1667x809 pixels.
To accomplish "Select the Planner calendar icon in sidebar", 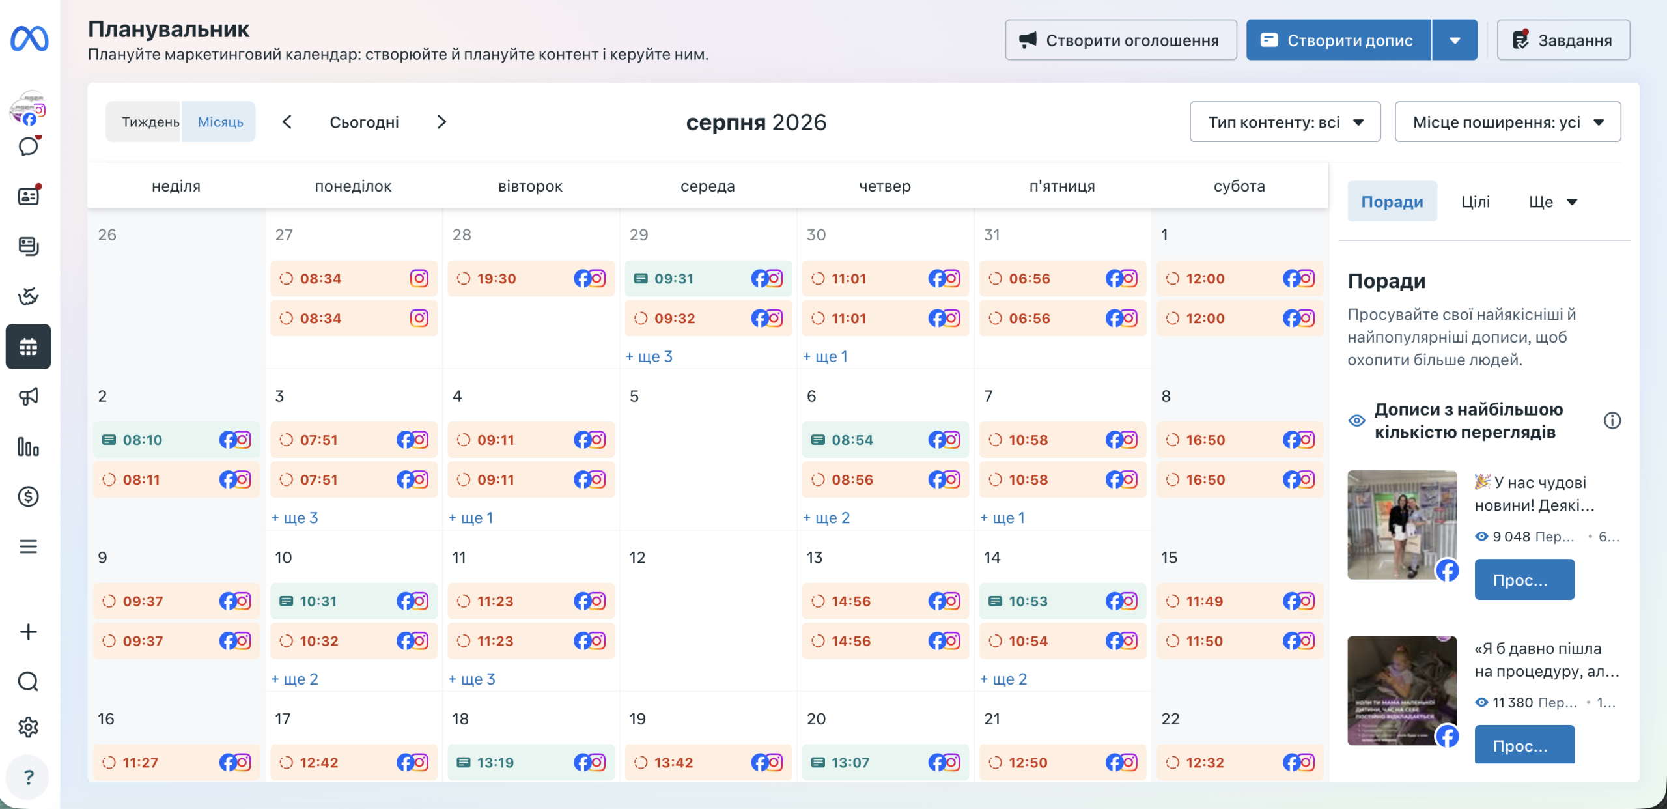I will coord(29,347).
